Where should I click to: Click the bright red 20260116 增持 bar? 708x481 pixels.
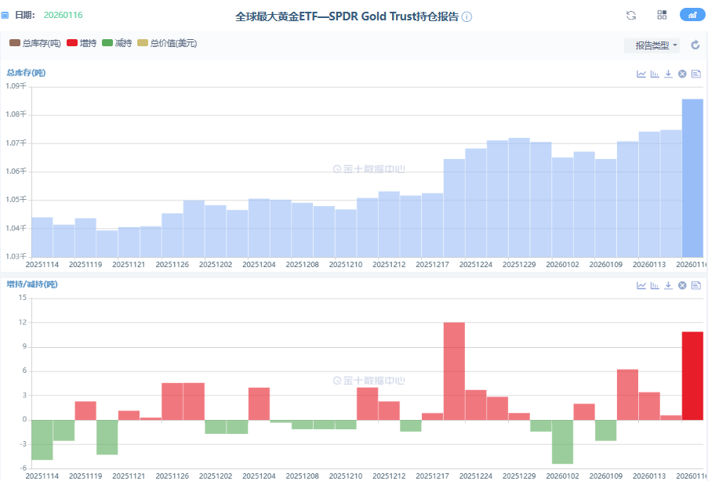(692, 376)
